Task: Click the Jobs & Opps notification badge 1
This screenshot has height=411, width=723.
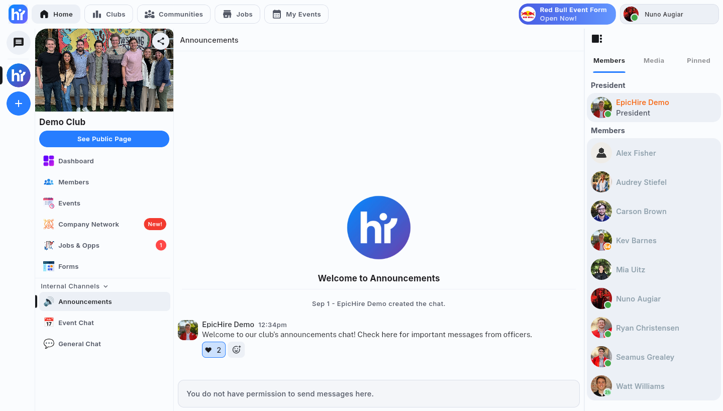Action: [161, 245]
